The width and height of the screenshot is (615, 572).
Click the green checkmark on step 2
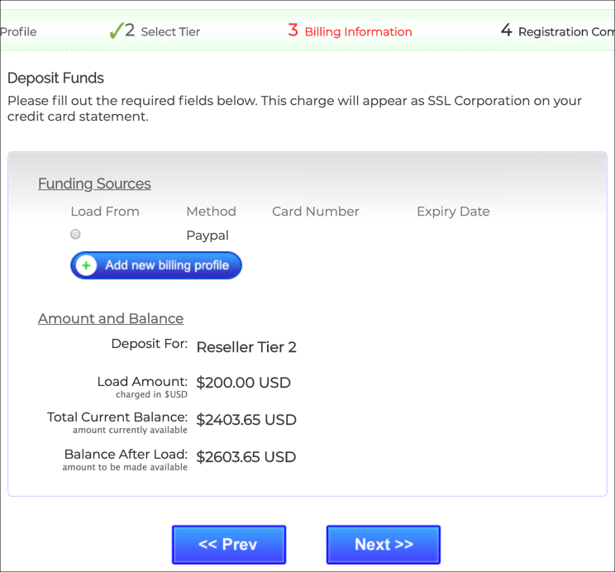pos(116,31)
